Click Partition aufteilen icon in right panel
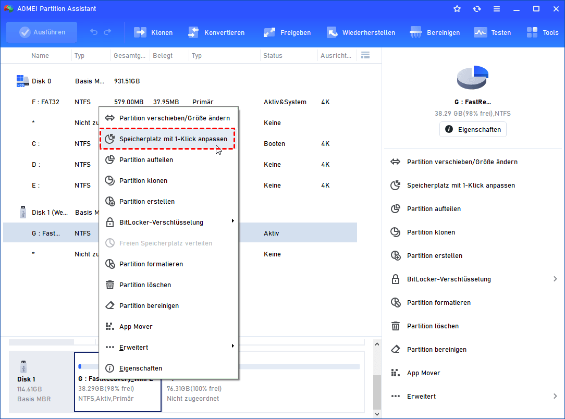Screen dimensions: 565x419 point(395,208)
